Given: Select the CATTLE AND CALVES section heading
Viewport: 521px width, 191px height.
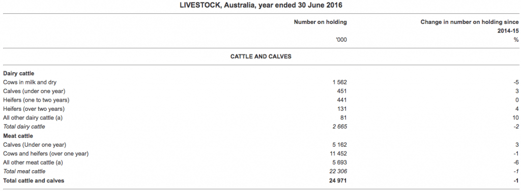Looking at the screenshot, I should tap(261, 57).
